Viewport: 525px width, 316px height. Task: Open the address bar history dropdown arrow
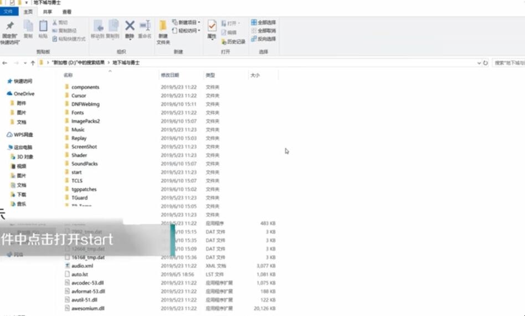click(x=479, y=63)
